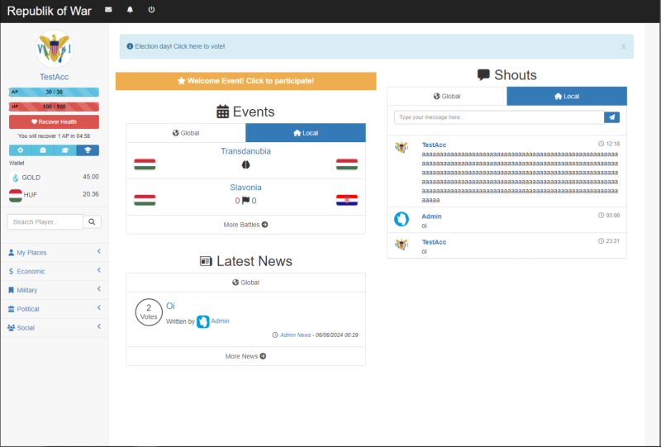Click the blue AP progress bar
The image size is (661, 447).
pyautogui.click(x=54, y=93)
